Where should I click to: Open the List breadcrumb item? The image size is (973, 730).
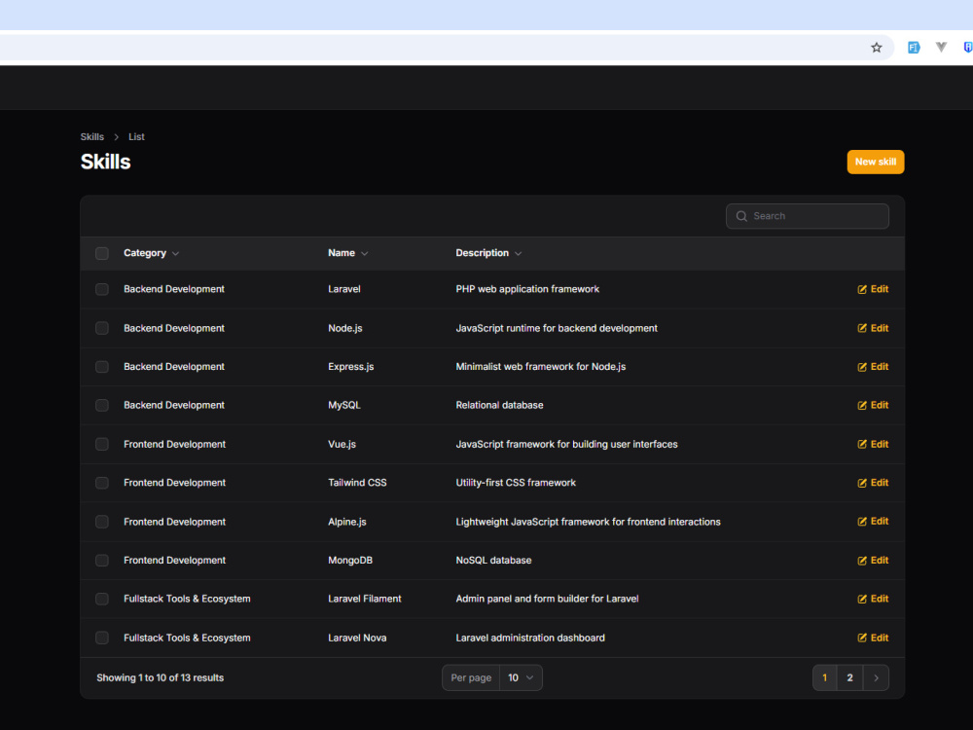pos(136,136)
